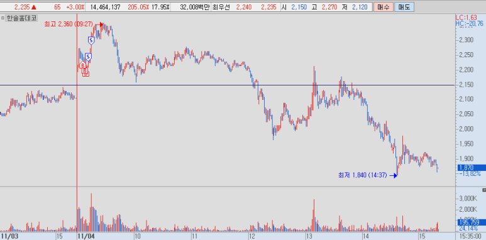Click the red arrowhead at the 최고 high point
Image resolution: width=486 pixels, height=240 pixels.
101,24
